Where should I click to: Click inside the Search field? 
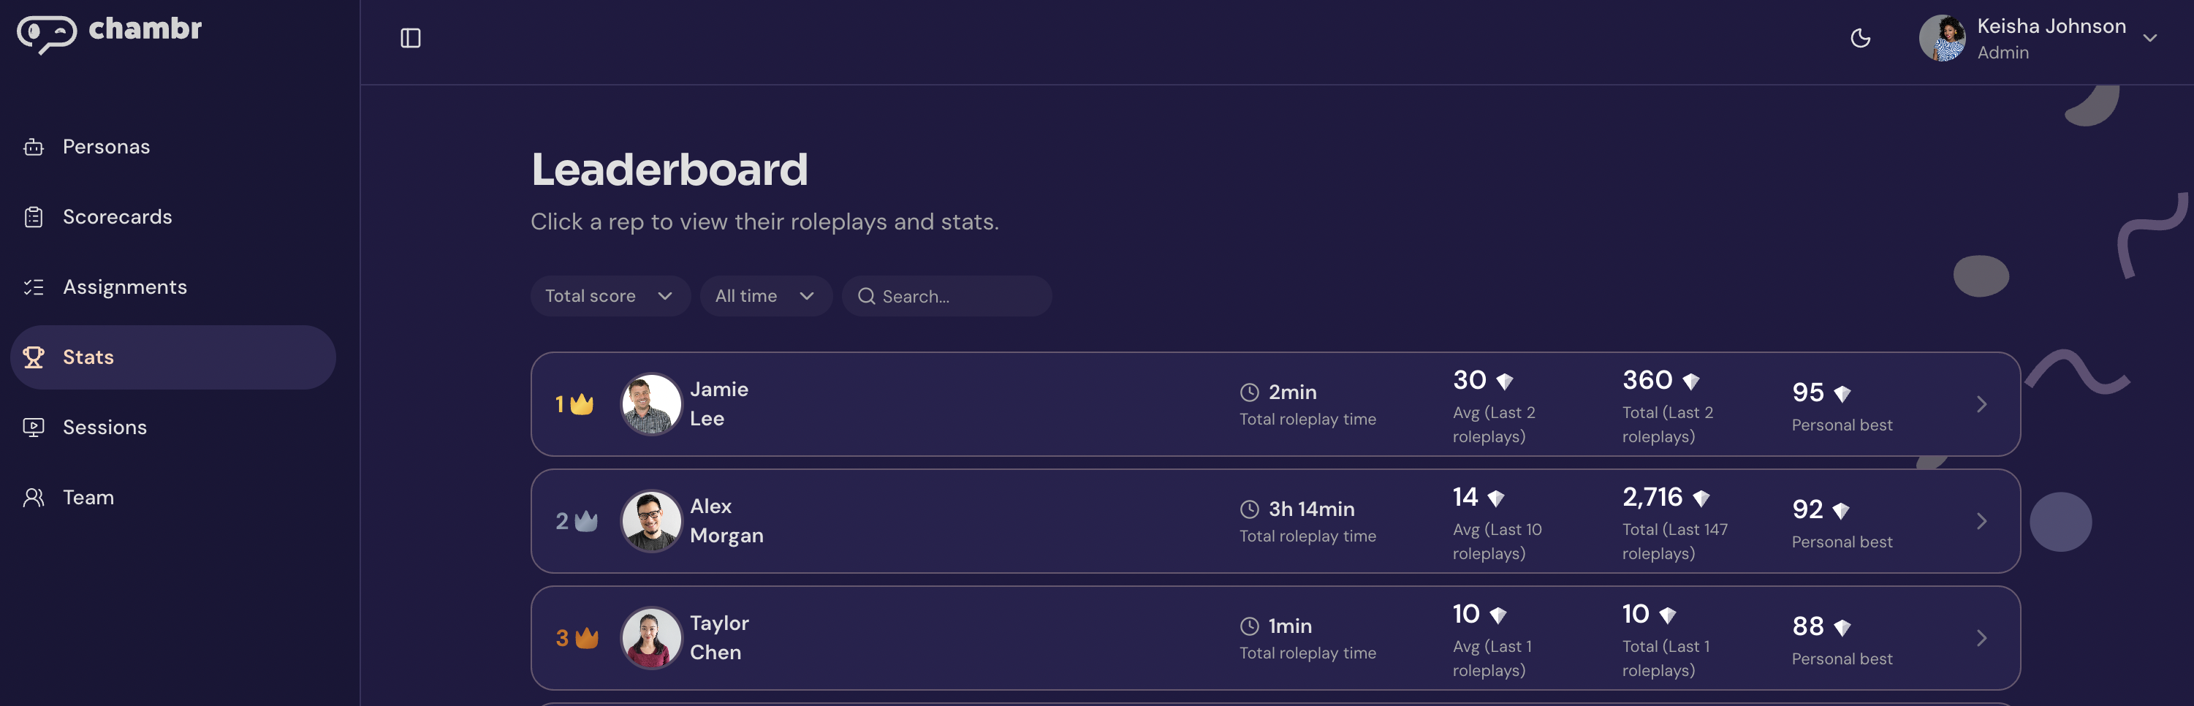click(x=946, y=295)
